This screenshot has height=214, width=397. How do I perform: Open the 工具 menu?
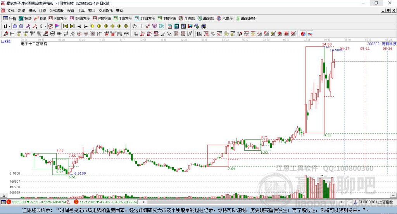point(81,10)
